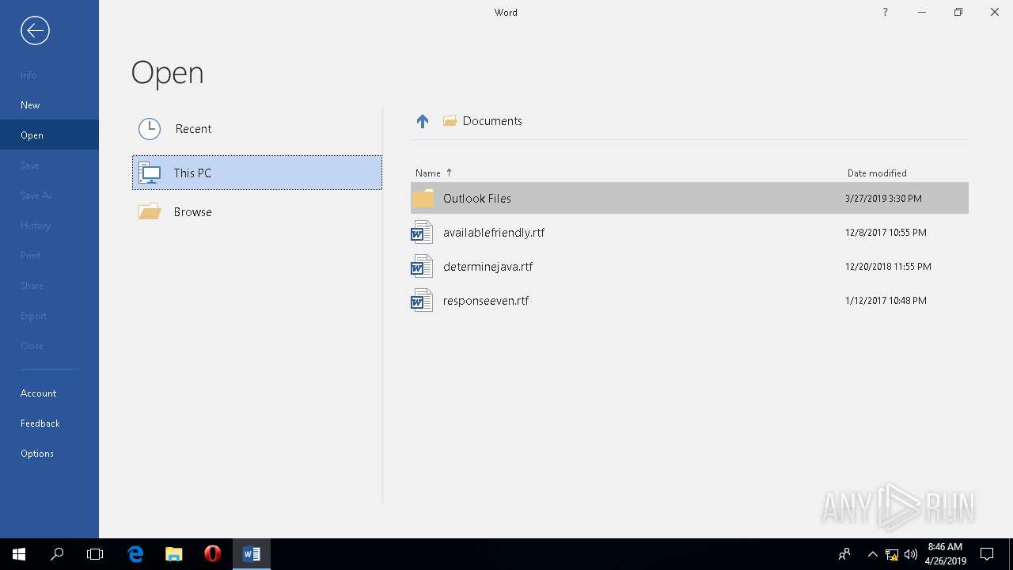This screenshot has height=570, width=1013.
Task: Open Account page in sidebar
Action: 49,393
